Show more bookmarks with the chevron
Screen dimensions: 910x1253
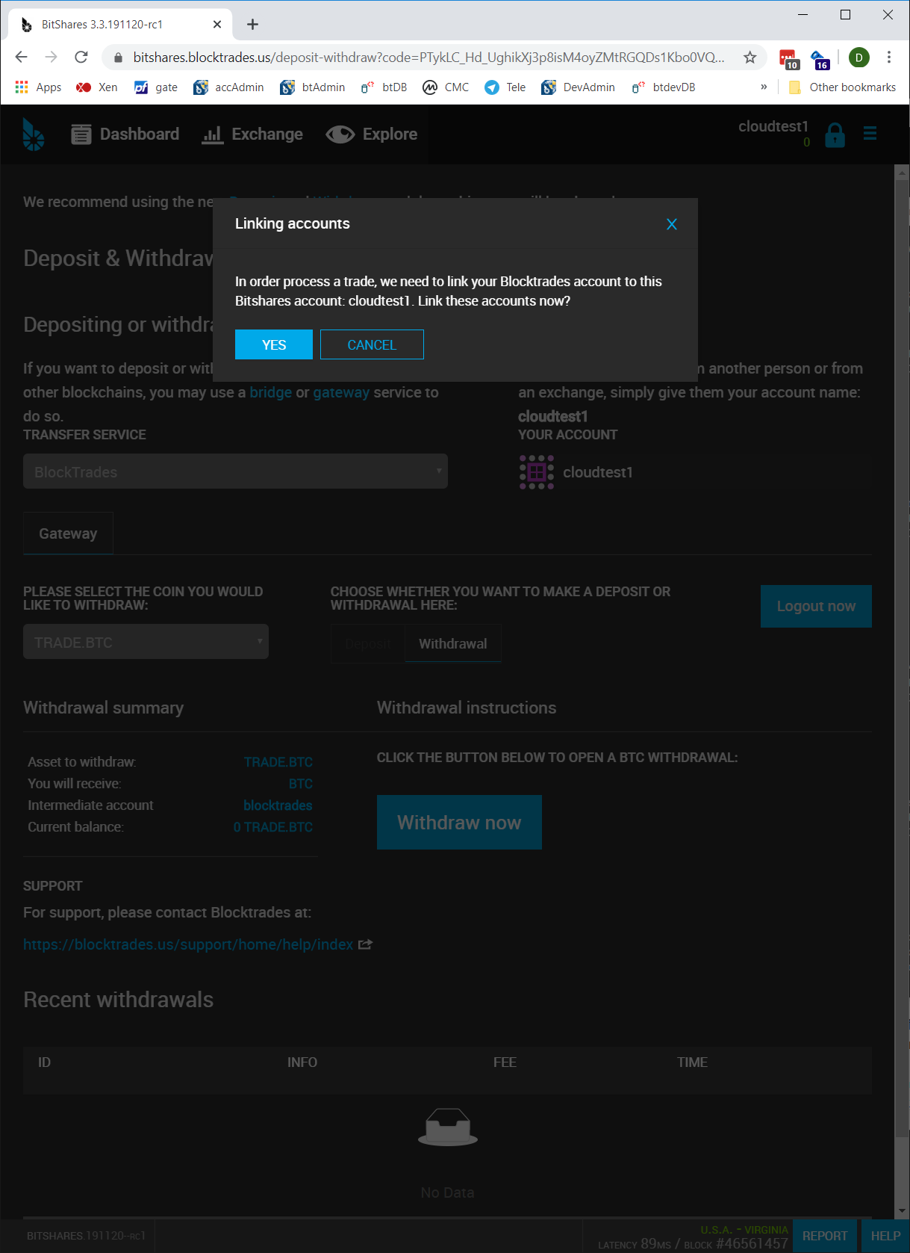pos(764,87)
